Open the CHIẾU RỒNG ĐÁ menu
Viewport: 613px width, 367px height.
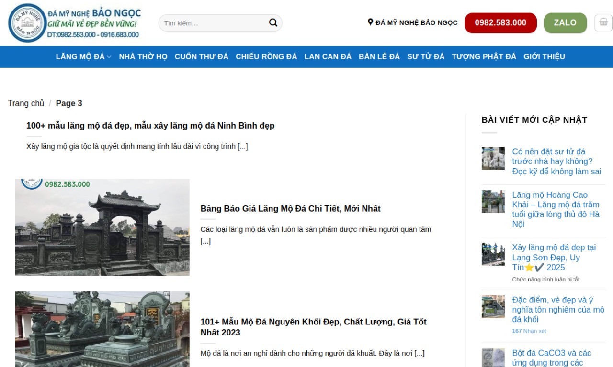(266, 56)
